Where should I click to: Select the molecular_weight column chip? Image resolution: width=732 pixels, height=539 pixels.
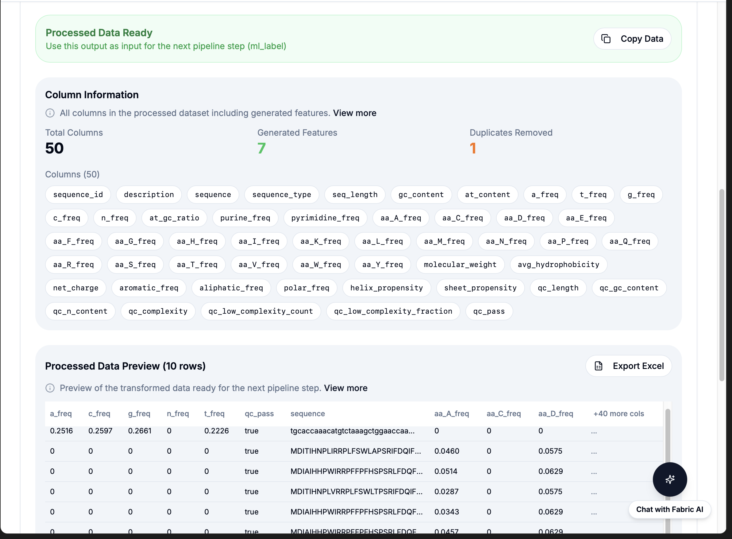[x=460, y=265]
